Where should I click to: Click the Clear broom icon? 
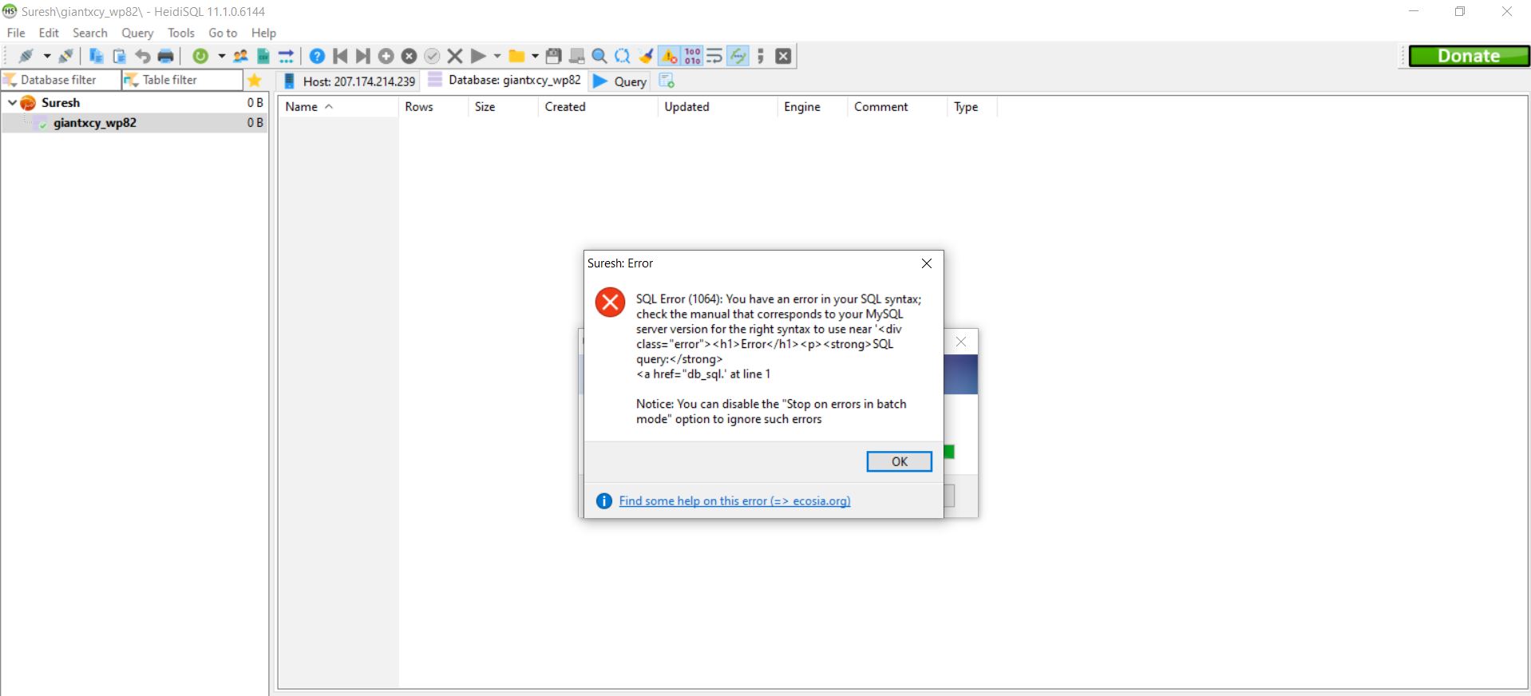tap(646, 56)
